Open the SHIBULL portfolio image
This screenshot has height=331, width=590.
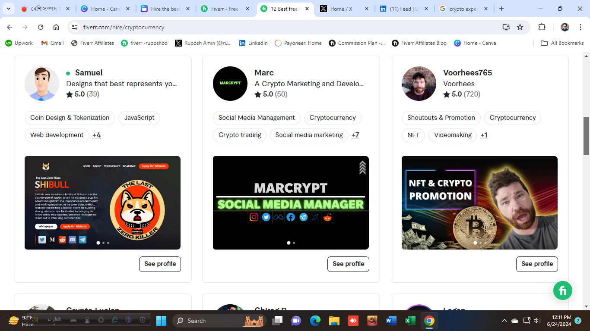click(102, 203)
